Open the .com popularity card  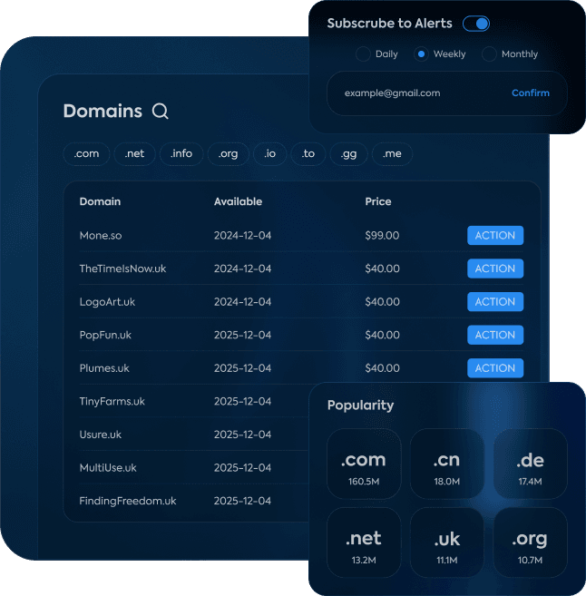pos(364,464)
